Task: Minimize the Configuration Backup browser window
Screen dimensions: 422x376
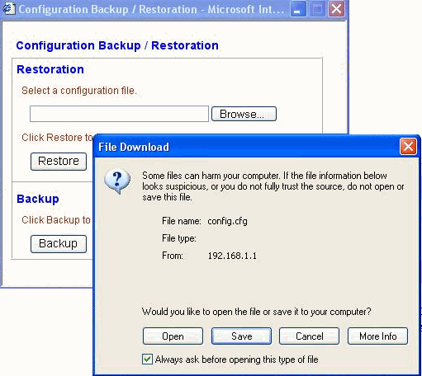Action: pos(298,9)
